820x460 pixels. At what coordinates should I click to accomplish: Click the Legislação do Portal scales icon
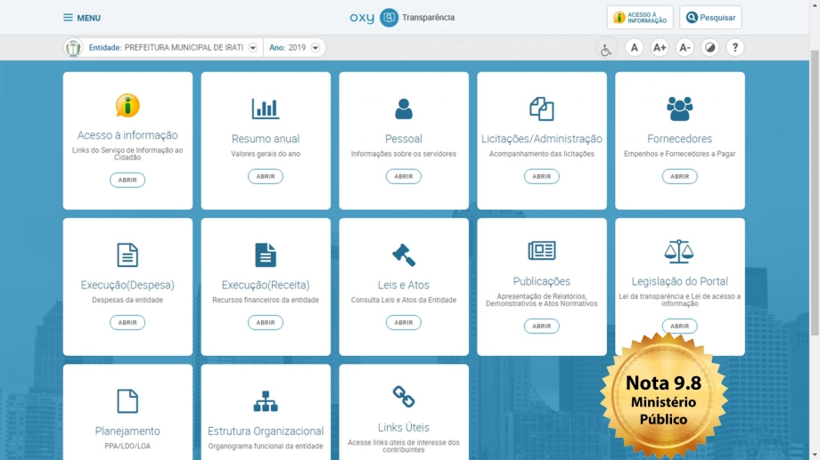pos(679,251)
